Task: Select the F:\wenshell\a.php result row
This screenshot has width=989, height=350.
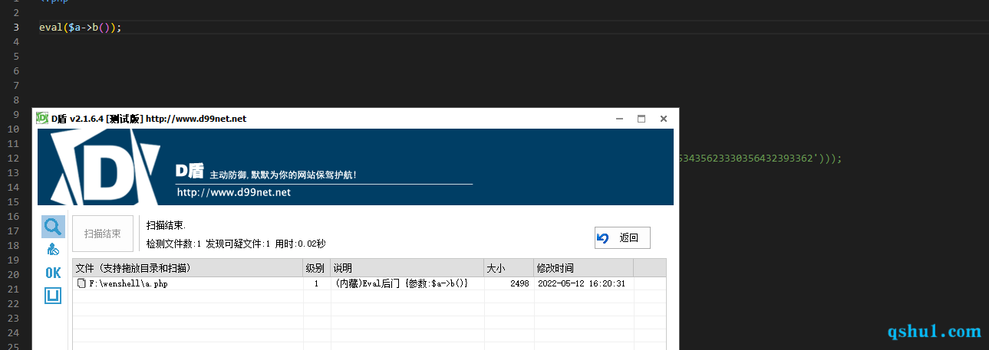Action: pyautogui.click(x=369, y=283)
